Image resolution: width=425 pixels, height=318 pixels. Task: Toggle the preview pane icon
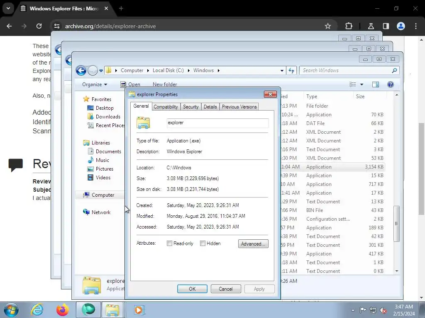[x=375, y=84]
